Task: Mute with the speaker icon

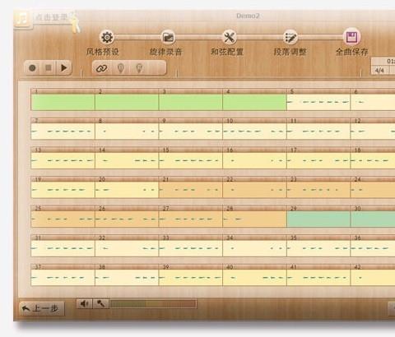Action: [85, 303]
